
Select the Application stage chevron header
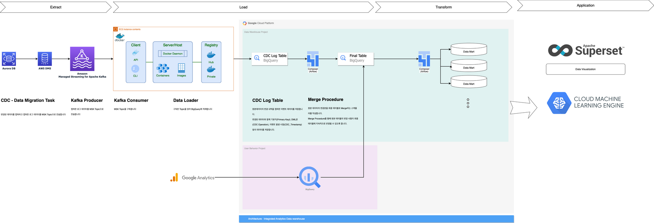point(585,6)
